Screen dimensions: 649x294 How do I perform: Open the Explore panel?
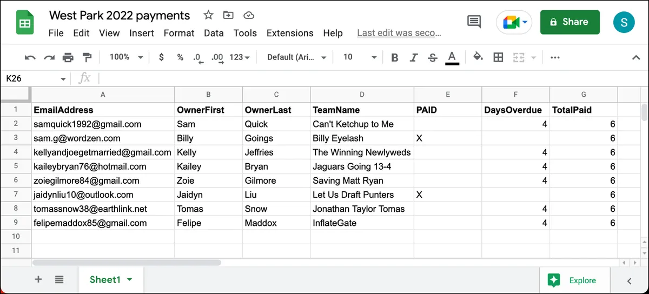pyautogui.click(x=575, y=280)
